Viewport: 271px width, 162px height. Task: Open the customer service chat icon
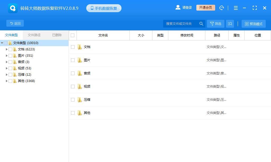222,8
